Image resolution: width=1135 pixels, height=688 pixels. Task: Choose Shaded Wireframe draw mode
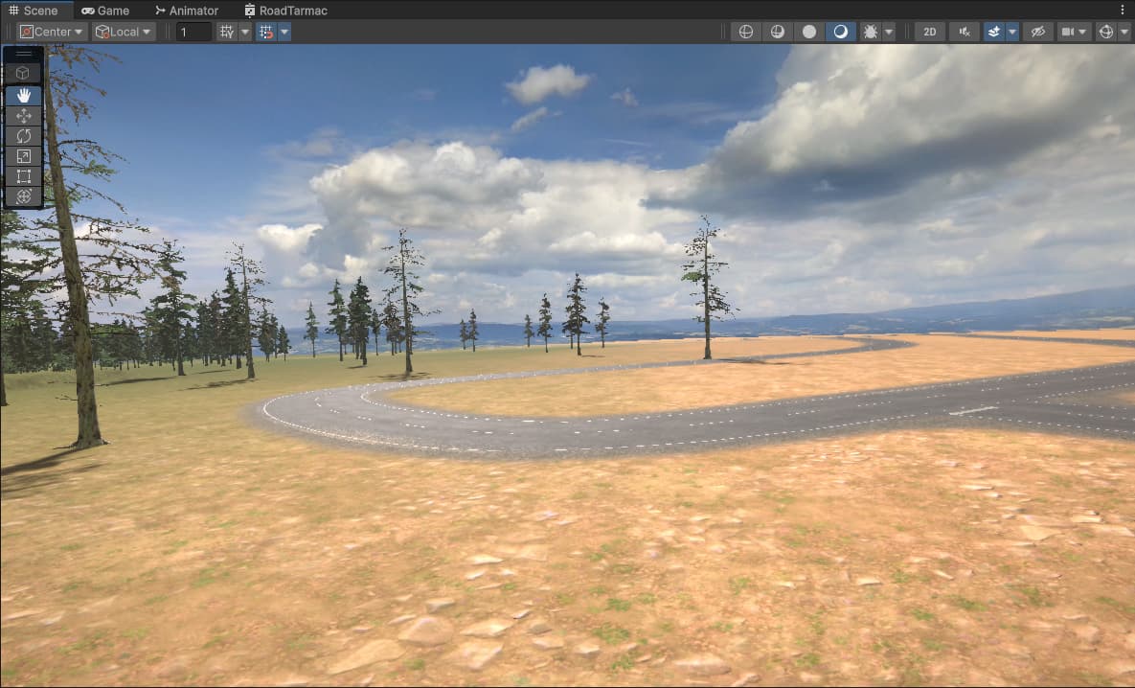778,32
